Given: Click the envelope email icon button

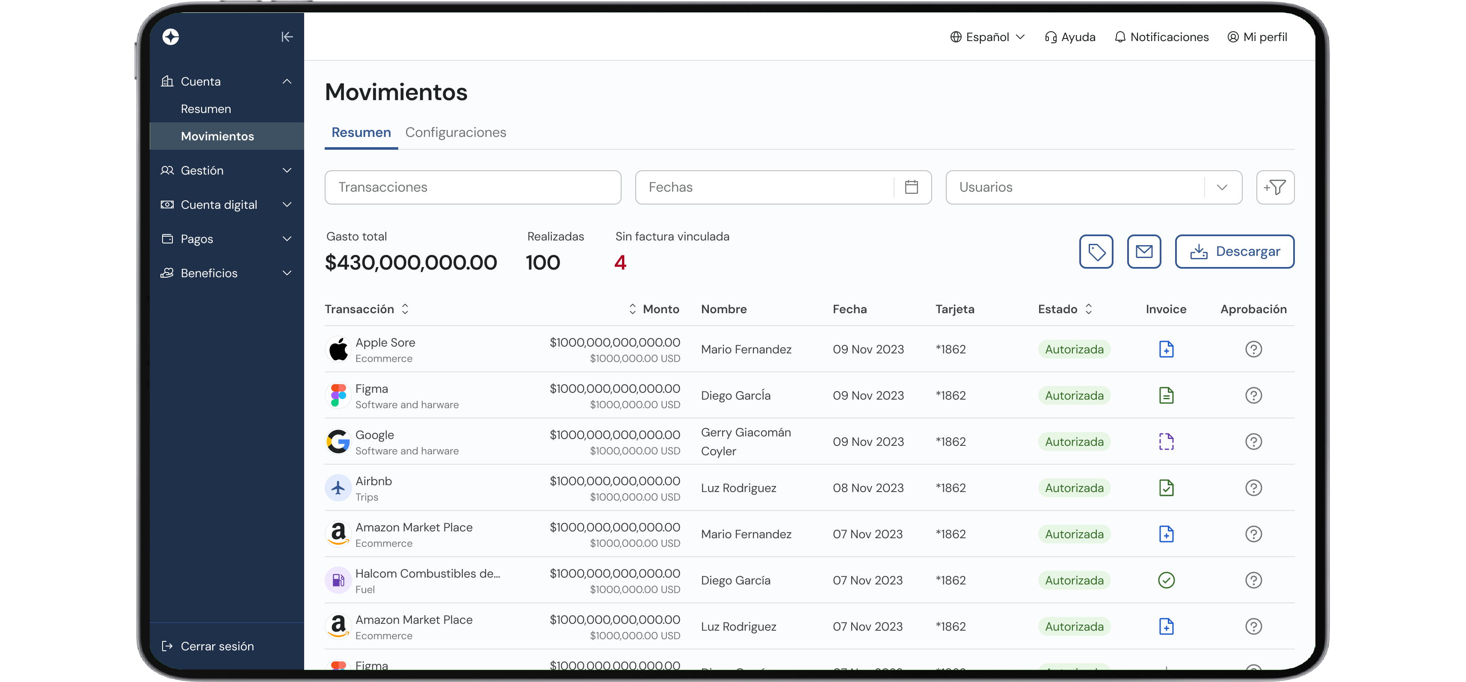Looking at the screenshot, I should click(1144, 252).
